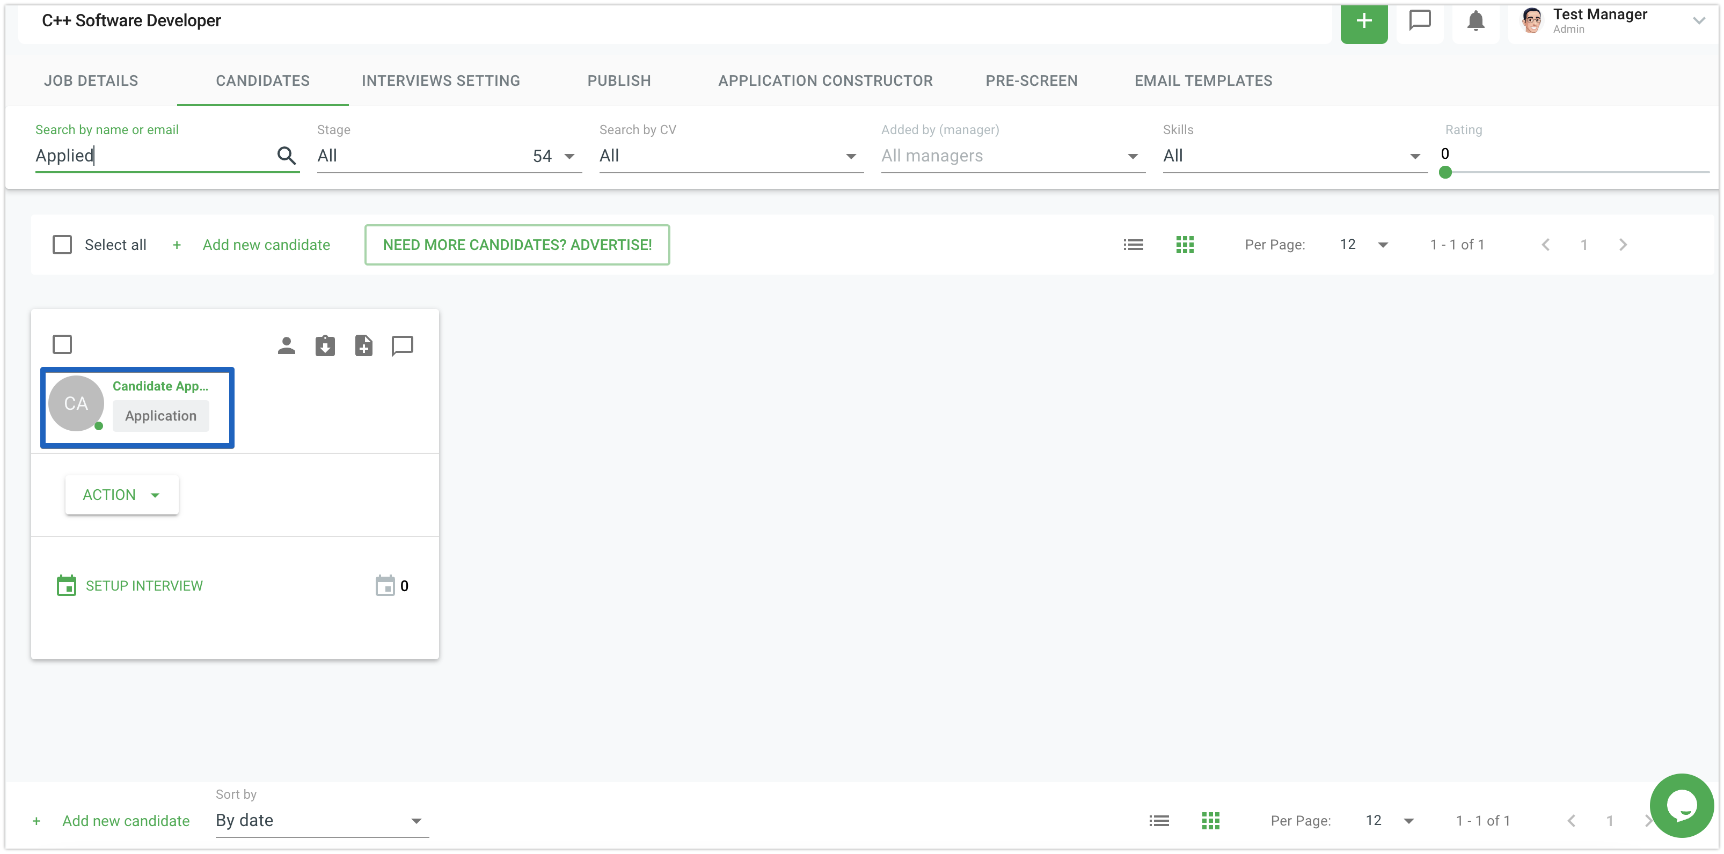Click Need More Candidates Advertise button
The height and width of the screenshot is (854, 1724).
coord(517,245)
